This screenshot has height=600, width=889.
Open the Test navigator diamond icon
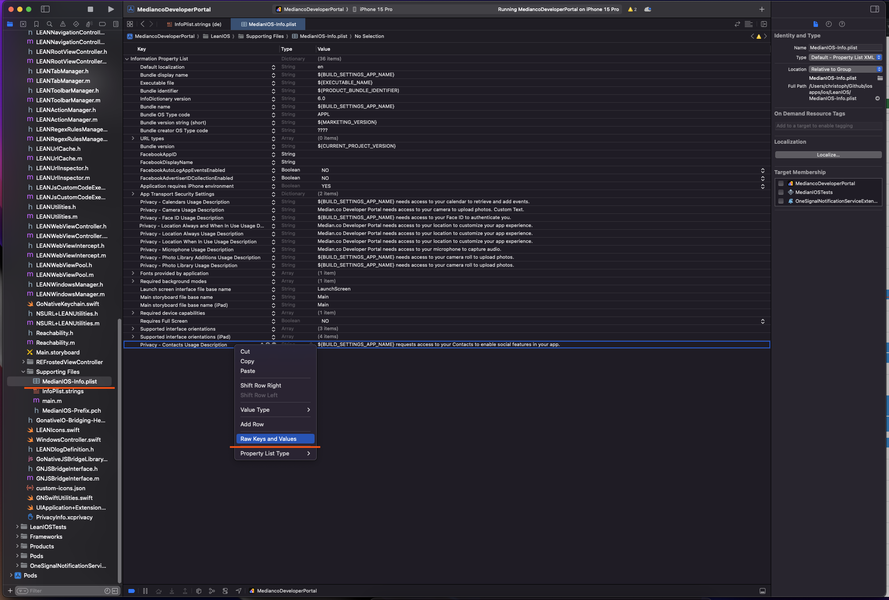(x=76, y=24)
